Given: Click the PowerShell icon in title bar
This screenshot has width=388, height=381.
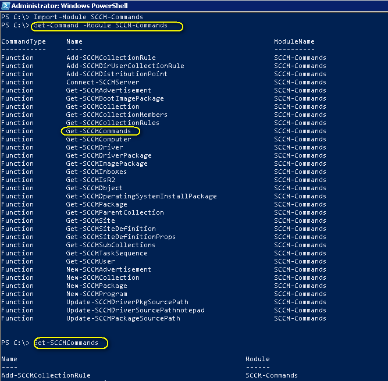Looking at the screenshot, I should (x=5, y=6).
